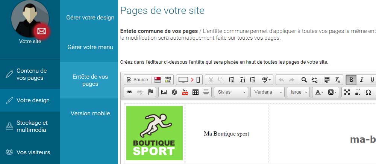This screenshot has height=164, width=376.
Task: Select Gérer votre design submenu
Action: coord(90,18)
